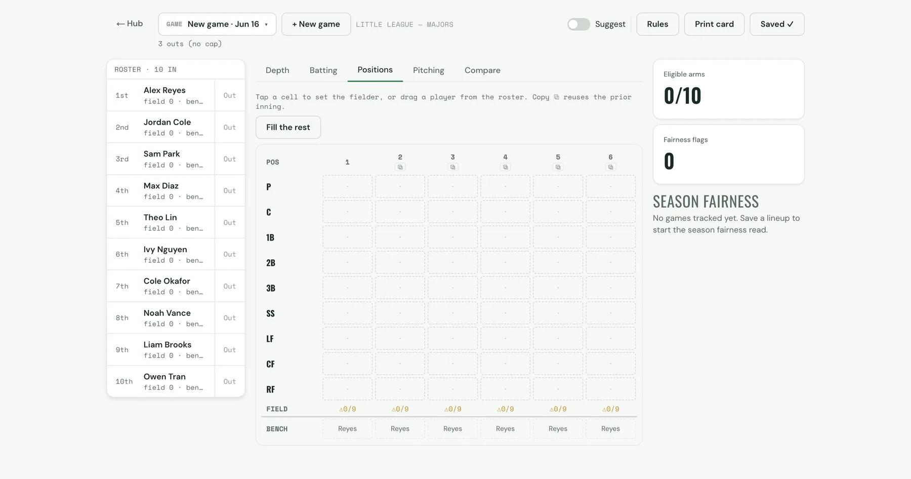
Task: Select Sam Park roster name
Action: point(161,154)
